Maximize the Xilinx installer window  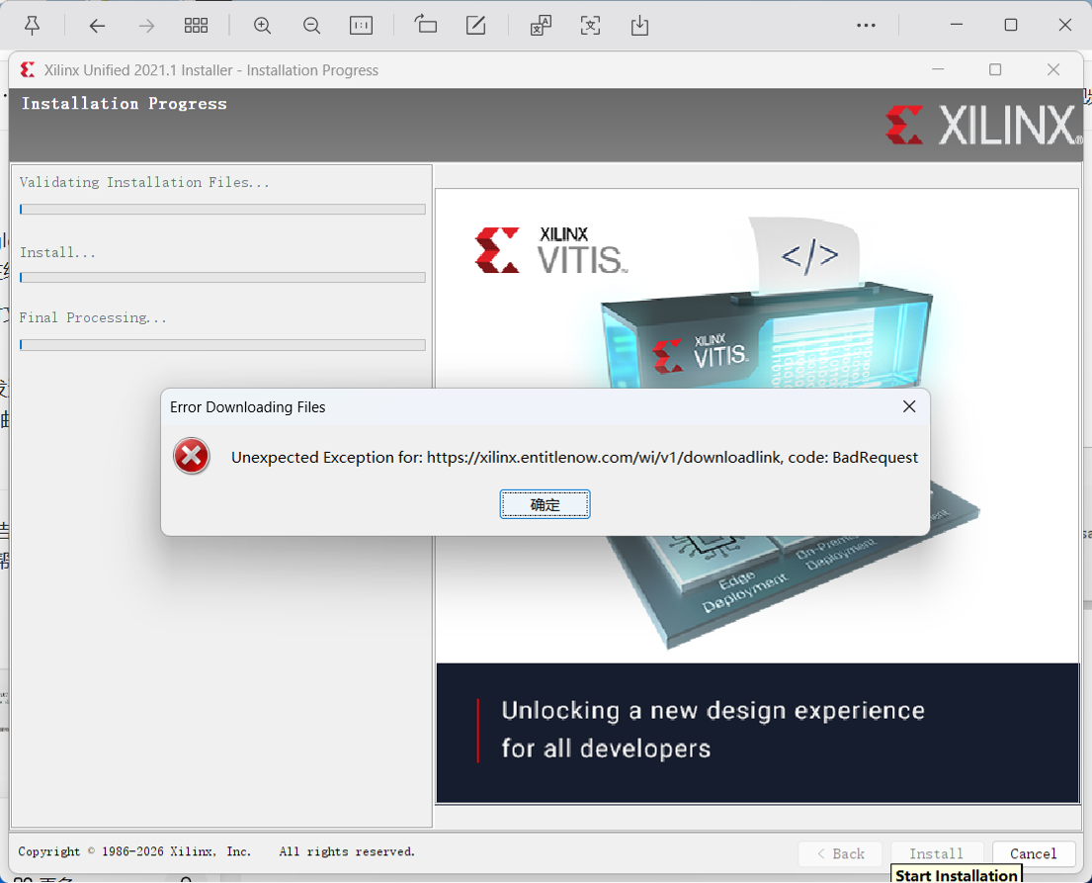[x=995, y=69]
